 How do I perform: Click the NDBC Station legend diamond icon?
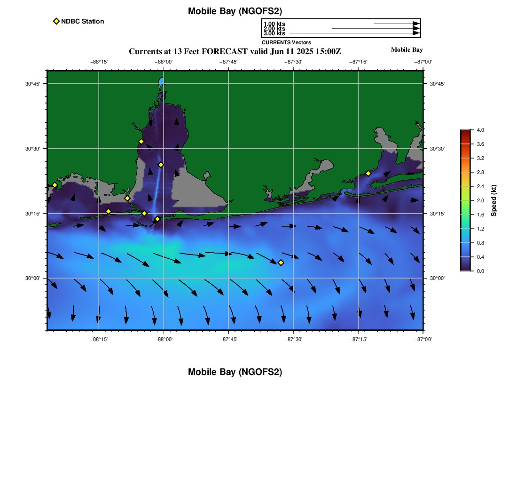[x=56, y=21]
